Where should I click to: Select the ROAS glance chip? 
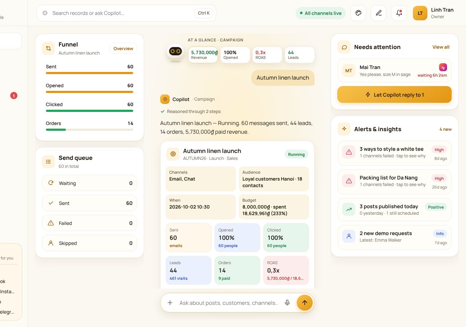point(267,55)
